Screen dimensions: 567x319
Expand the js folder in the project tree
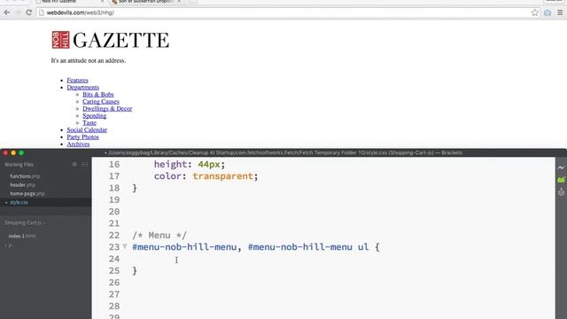click(9, 245)
